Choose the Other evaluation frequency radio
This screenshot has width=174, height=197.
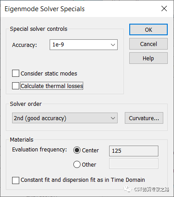[x=77, y=164]
